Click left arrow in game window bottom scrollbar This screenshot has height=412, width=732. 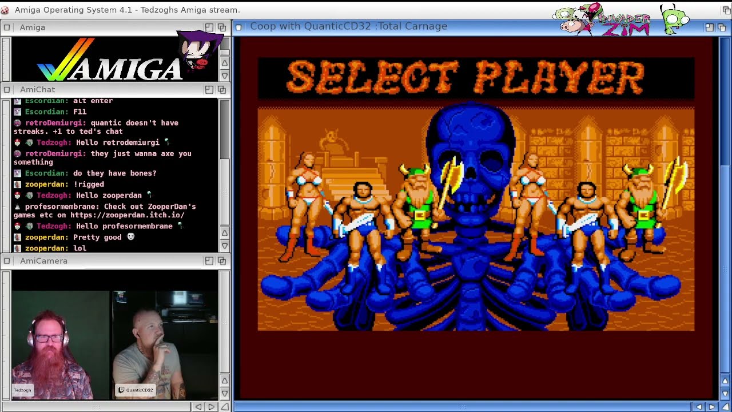[698, 407]
